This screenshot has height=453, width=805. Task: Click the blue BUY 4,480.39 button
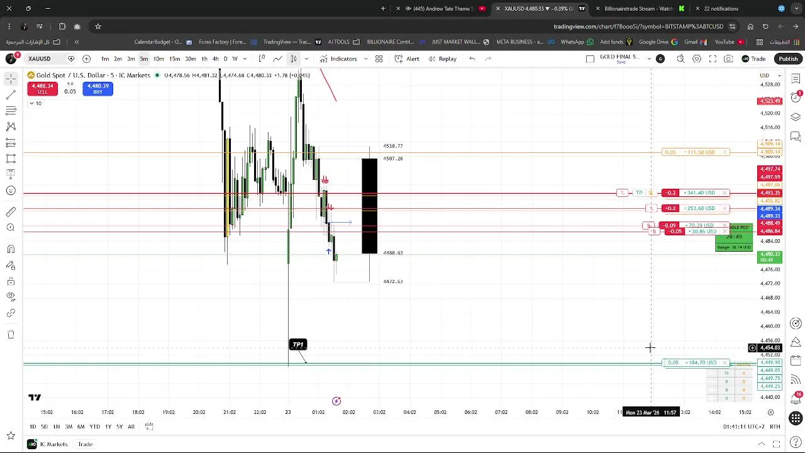(x=97, y=89)
